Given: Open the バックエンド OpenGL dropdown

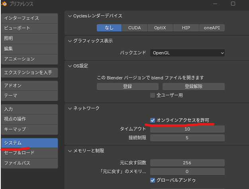Looking at the screenshot, I should (x=187, y=53).
